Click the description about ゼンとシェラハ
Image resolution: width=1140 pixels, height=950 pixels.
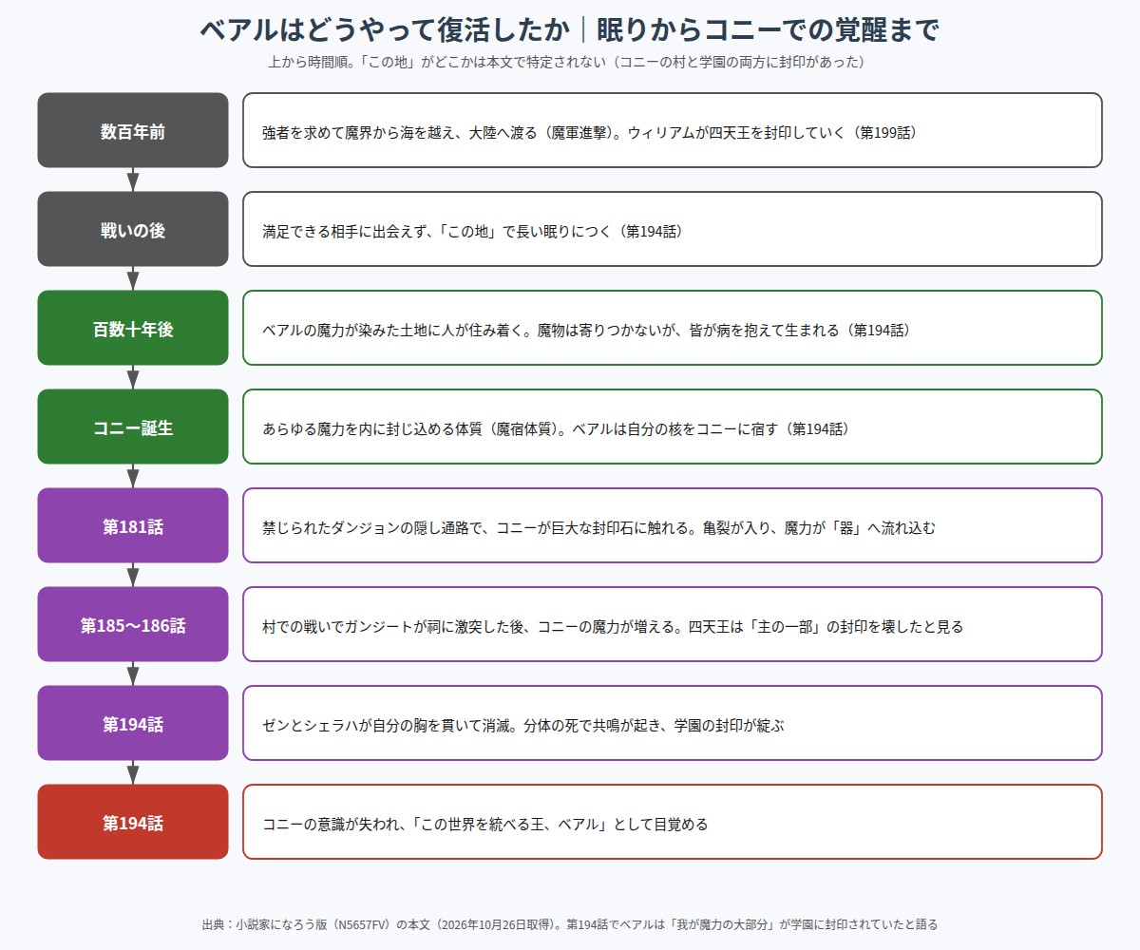(673, 723)
